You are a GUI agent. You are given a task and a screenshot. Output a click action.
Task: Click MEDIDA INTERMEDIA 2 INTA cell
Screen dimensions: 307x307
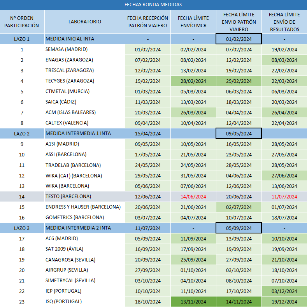pyautogui.click(x=85, y=228)
